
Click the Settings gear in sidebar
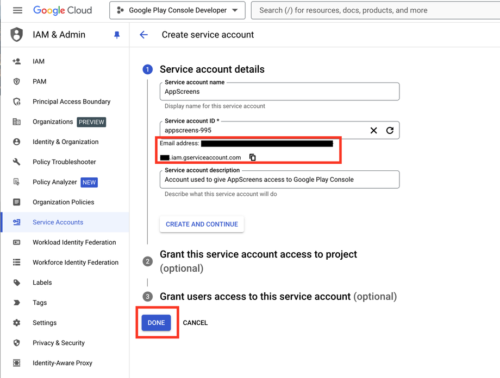point(45,323)
